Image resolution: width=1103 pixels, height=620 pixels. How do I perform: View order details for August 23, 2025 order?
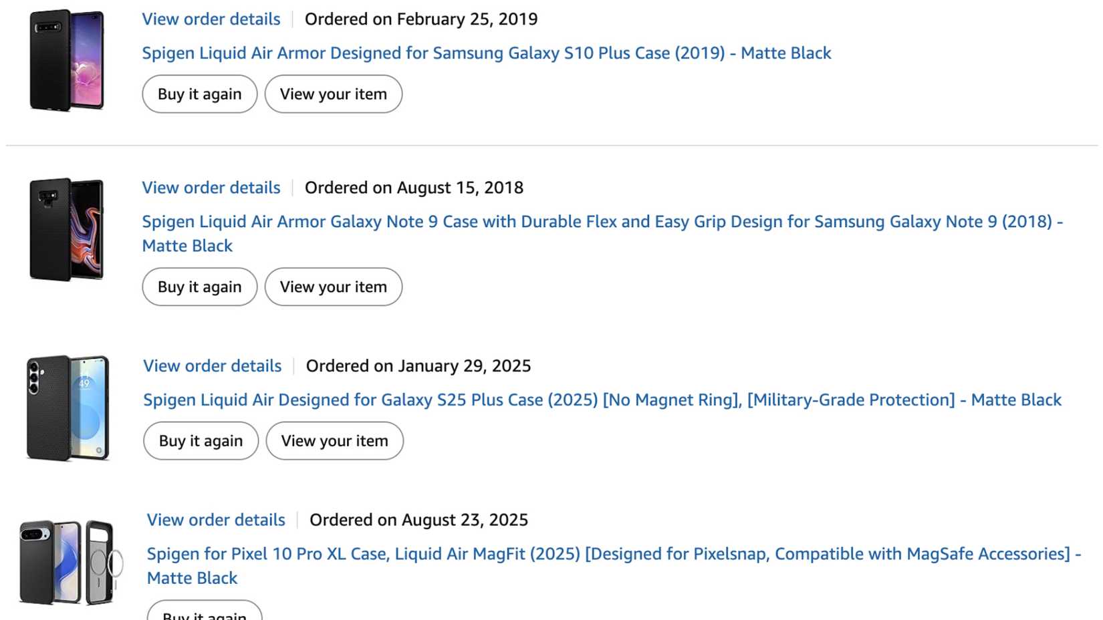click(216, 520)
